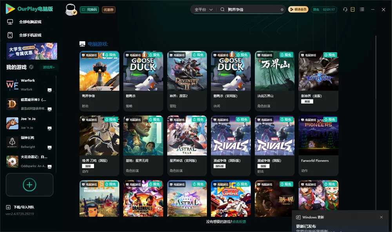Open the 鹅鸭杀 strategy game card

[143, 81]
